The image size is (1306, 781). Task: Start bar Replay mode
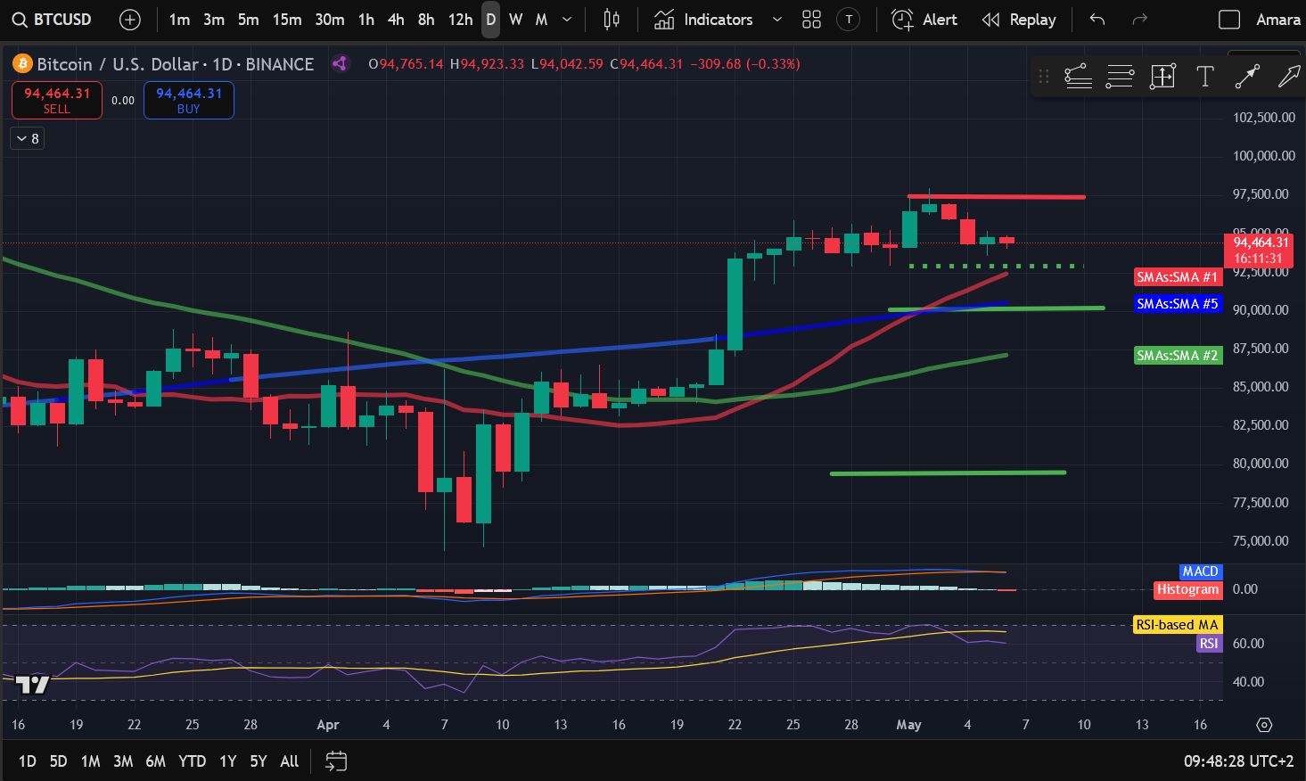click(x=1018, y=20)
